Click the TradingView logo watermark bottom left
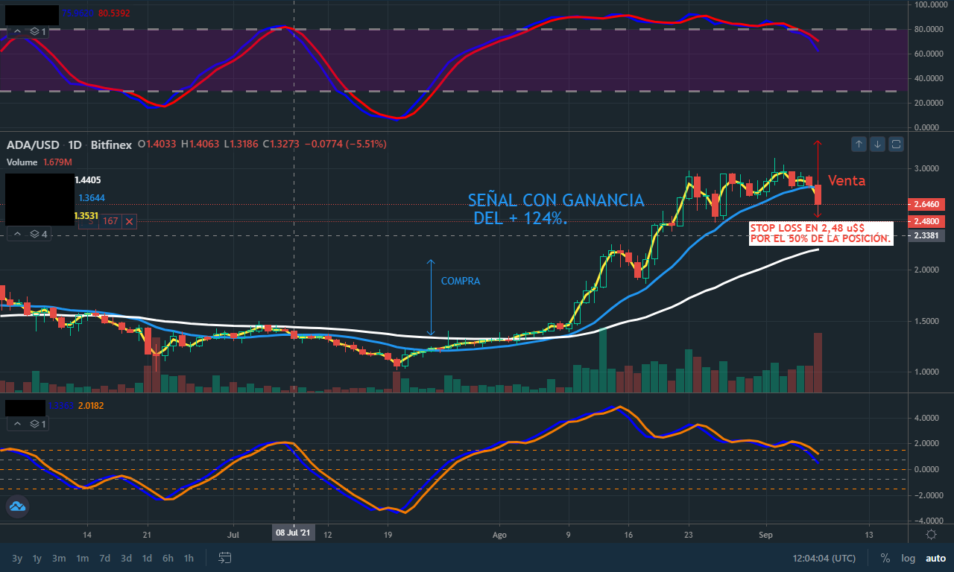954x572 pixels. tap(16, 506)
